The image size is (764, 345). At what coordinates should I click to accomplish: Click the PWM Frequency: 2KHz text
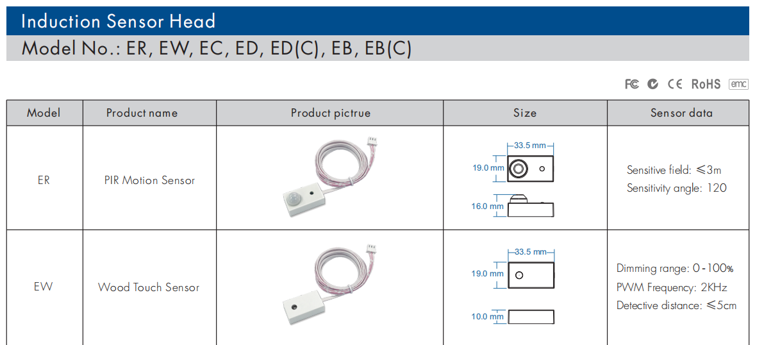tap(672, 287)
